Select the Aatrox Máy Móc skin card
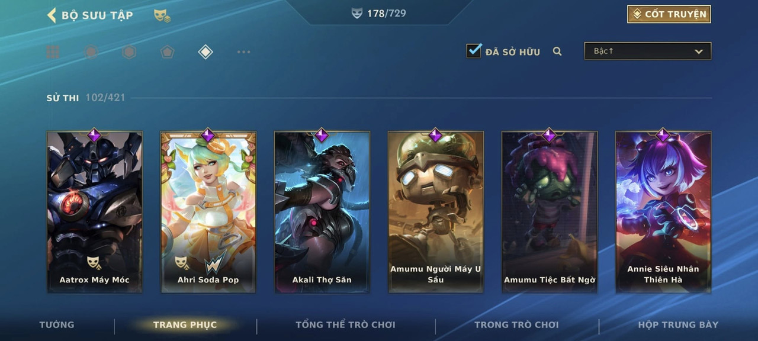758x341 pixels. pyautogui.click(x=95, y=212)
